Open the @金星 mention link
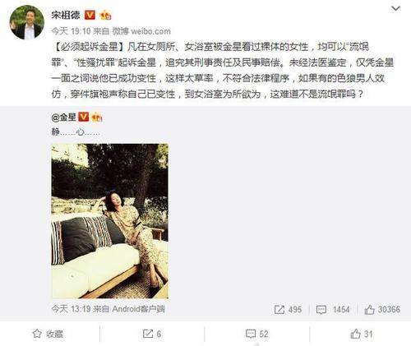Screen dimensions: 411x346 click(x=63, y=118)
